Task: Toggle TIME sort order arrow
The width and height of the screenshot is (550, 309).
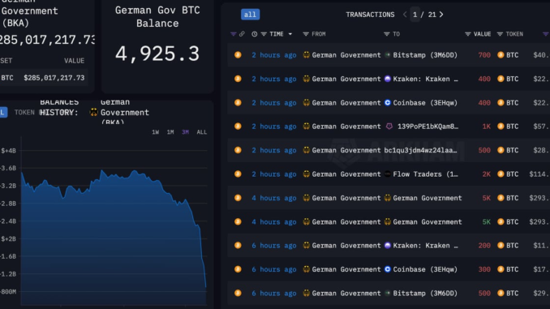Action: coord(290,34)
